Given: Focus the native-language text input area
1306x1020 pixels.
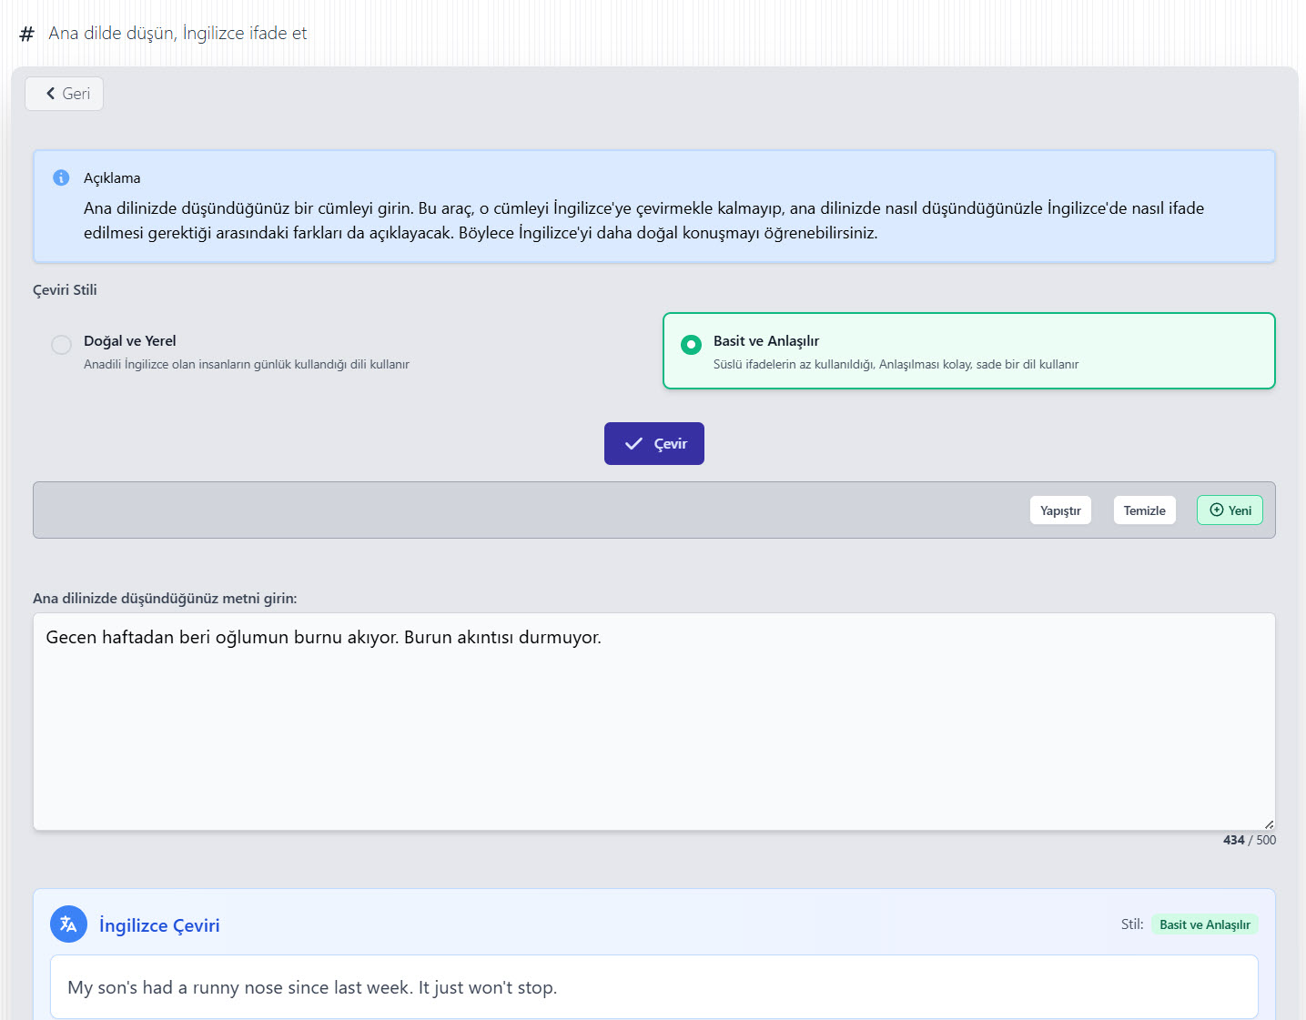Looking at the screenshot, I should tap(653, 721).
